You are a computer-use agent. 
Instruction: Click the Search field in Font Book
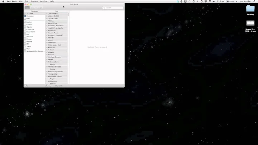click(113, 8)
